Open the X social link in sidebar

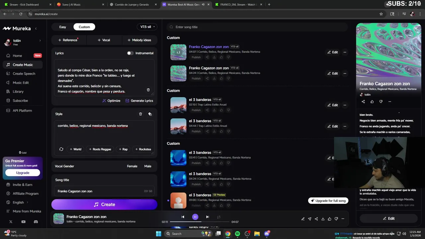pos(11,221)
